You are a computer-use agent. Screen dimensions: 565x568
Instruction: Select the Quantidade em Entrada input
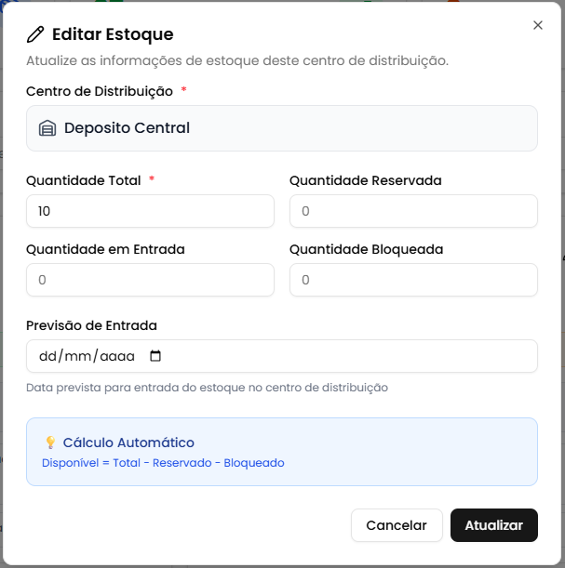pos(150,280)
